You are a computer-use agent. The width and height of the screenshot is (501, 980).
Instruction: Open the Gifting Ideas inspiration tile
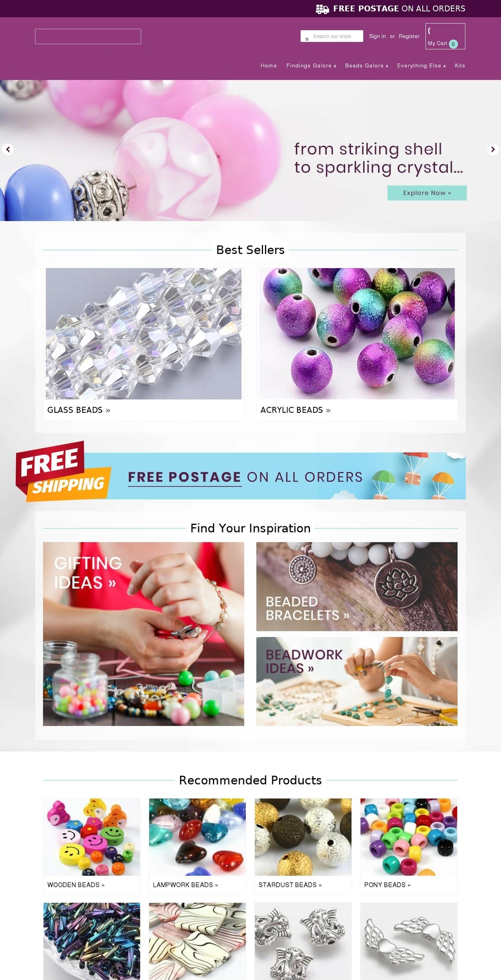pos(144,634)
